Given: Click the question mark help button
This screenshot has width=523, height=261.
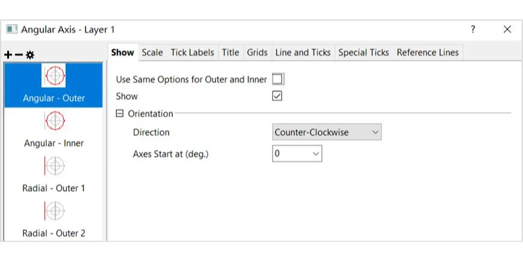Looking at the screenshot, I should (473, 29).
